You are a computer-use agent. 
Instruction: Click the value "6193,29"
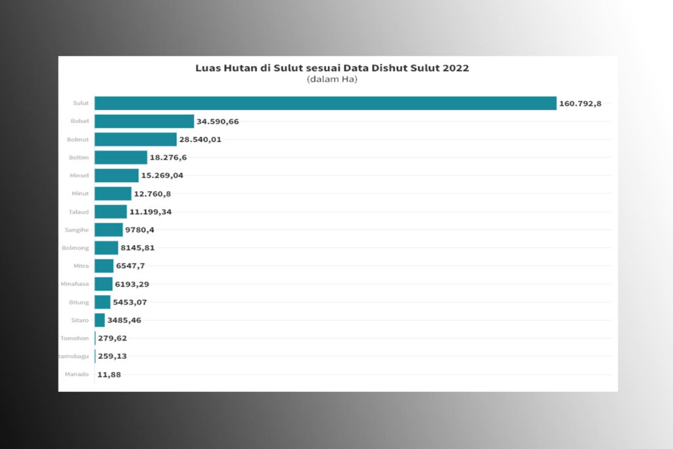(132, 284)
